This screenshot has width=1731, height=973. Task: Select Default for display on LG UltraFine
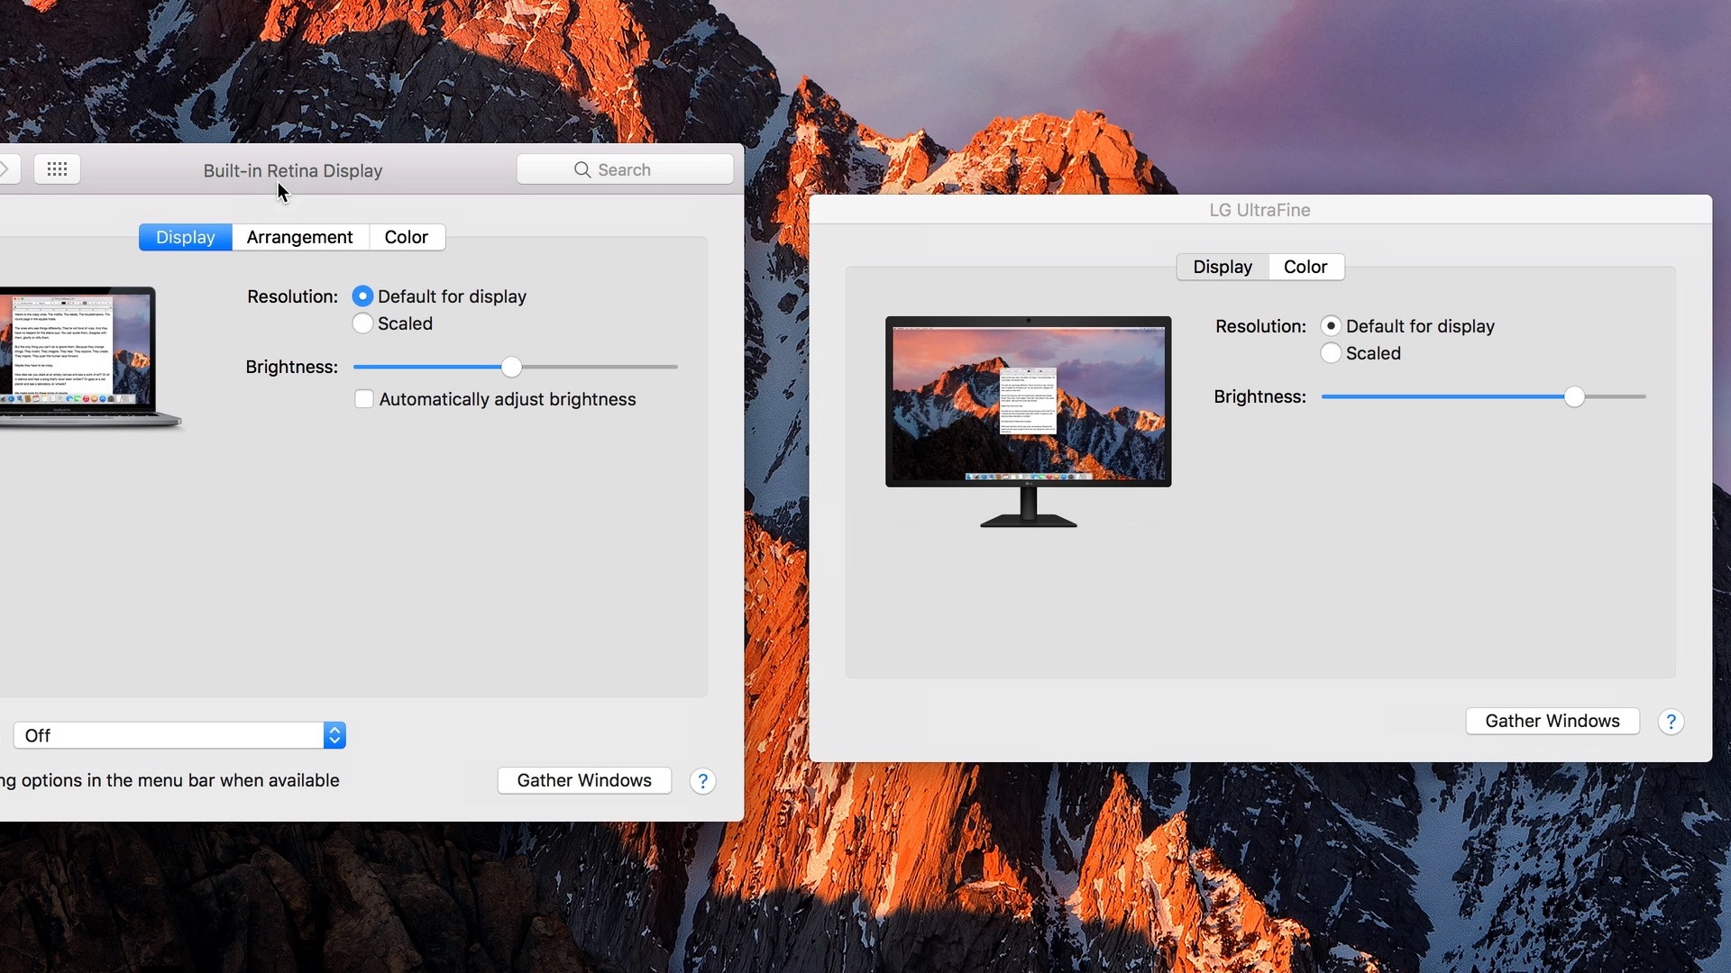[1331, 325]
